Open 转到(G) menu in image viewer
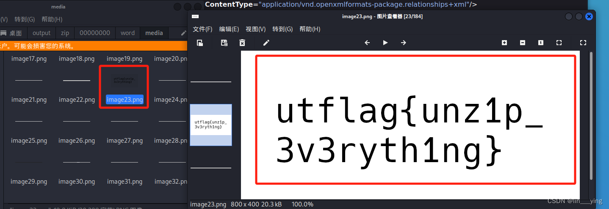This screenshot has height=209, width=609. 282,29
